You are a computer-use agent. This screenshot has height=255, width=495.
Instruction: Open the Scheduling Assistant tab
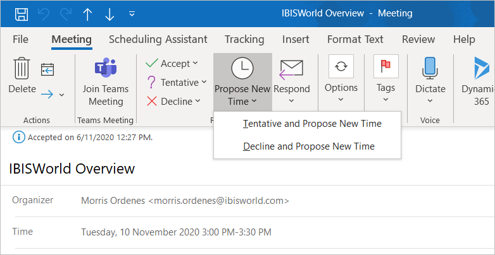158,39
